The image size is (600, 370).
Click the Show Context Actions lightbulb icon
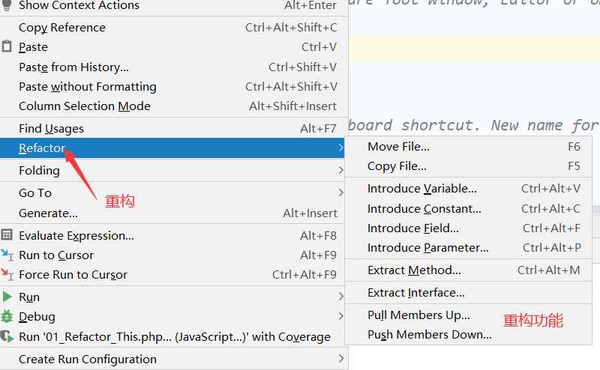tap(7, 5)
